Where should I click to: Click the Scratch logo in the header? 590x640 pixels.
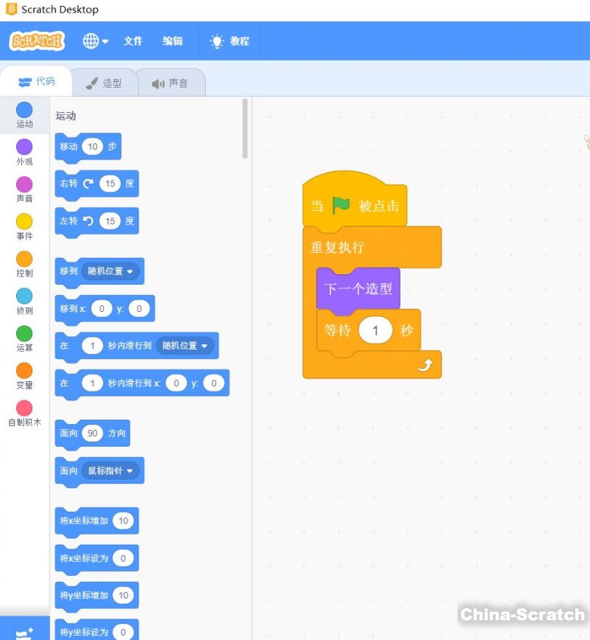[37, 41]
